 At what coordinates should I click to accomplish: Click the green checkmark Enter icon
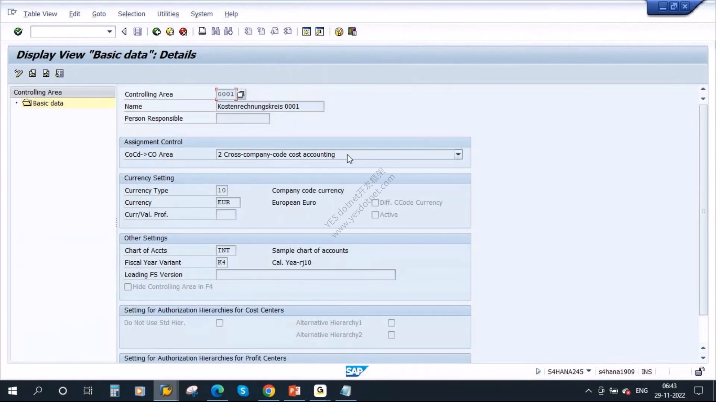[18, 32]
